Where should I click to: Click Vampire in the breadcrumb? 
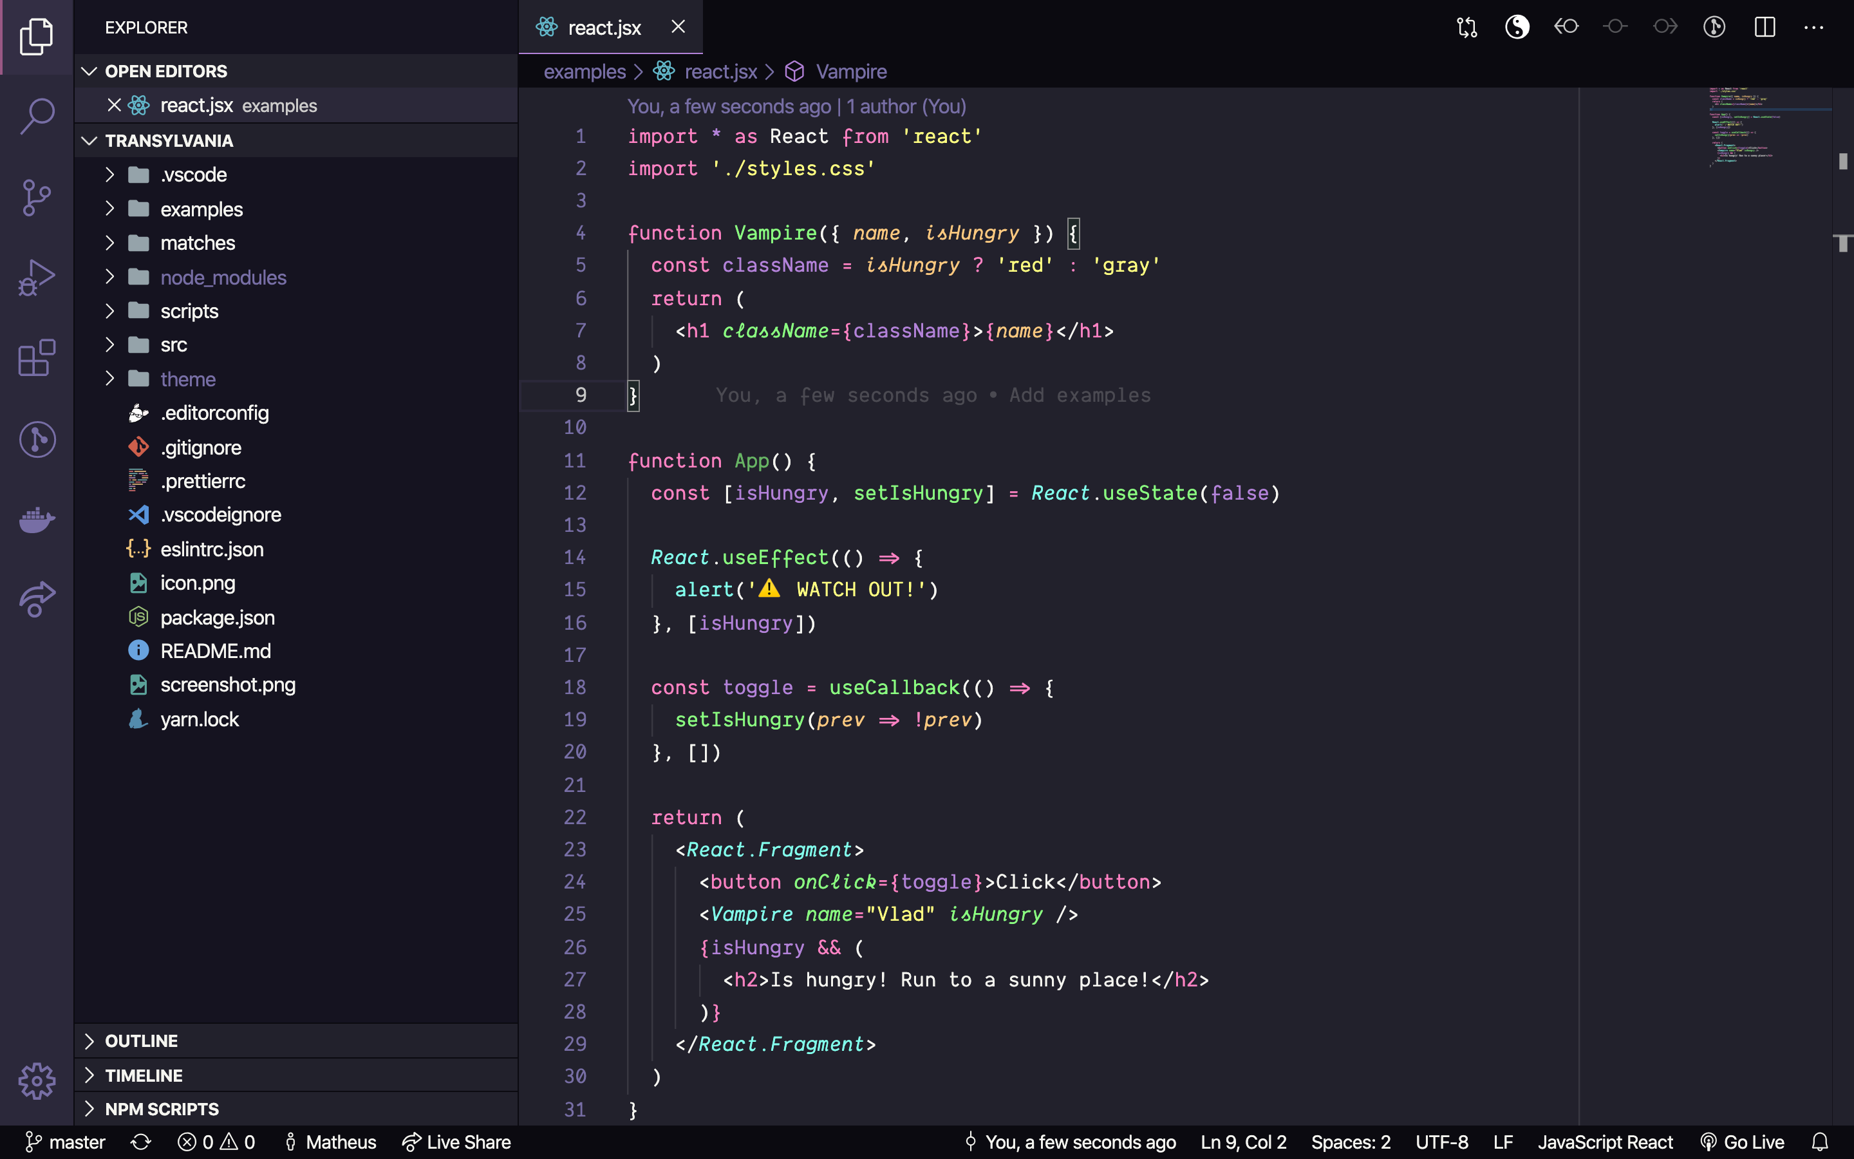[x=850, y=71]
